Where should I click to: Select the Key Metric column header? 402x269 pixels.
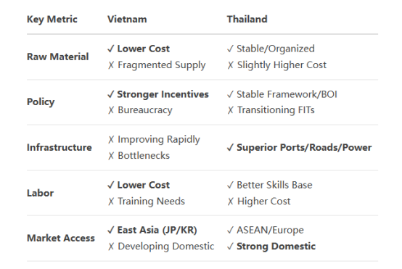pos(52,19)
